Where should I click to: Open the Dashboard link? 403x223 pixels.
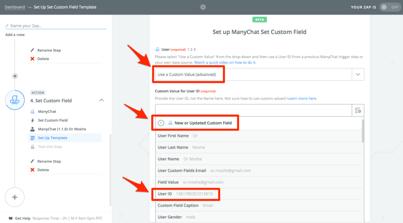(15, 7)
